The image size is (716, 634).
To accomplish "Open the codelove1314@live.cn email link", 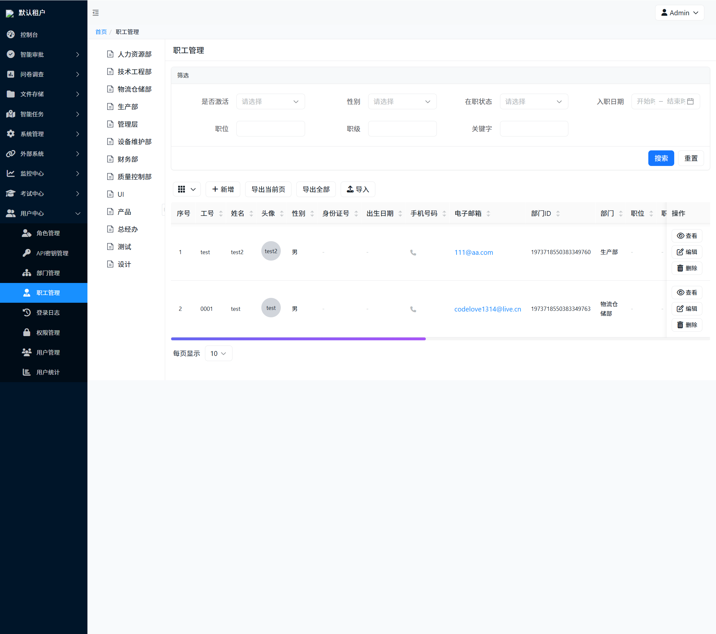I will point(487,309).
